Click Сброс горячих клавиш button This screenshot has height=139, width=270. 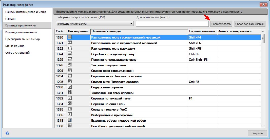250,24
